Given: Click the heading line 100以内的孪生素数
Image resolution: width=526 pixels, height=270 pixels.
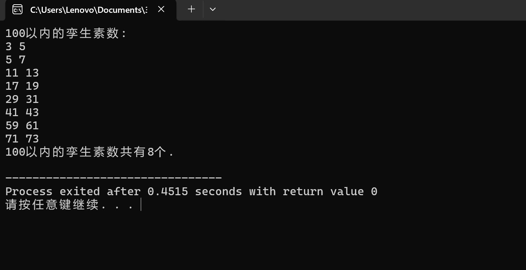Looking at the screenshot, I should point(66,33).
